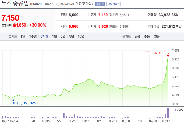Show the 주봉 weekly candle chart
The width and height of the screenshot is (184, 123).
point(147,36)
